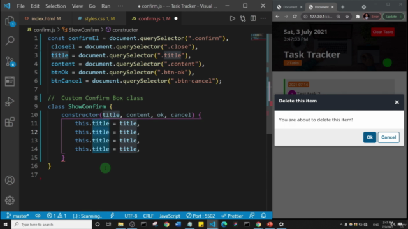The width and height of the screenshot is (408, 229).
Task: Reload the browser page
Action: (295, 17)
